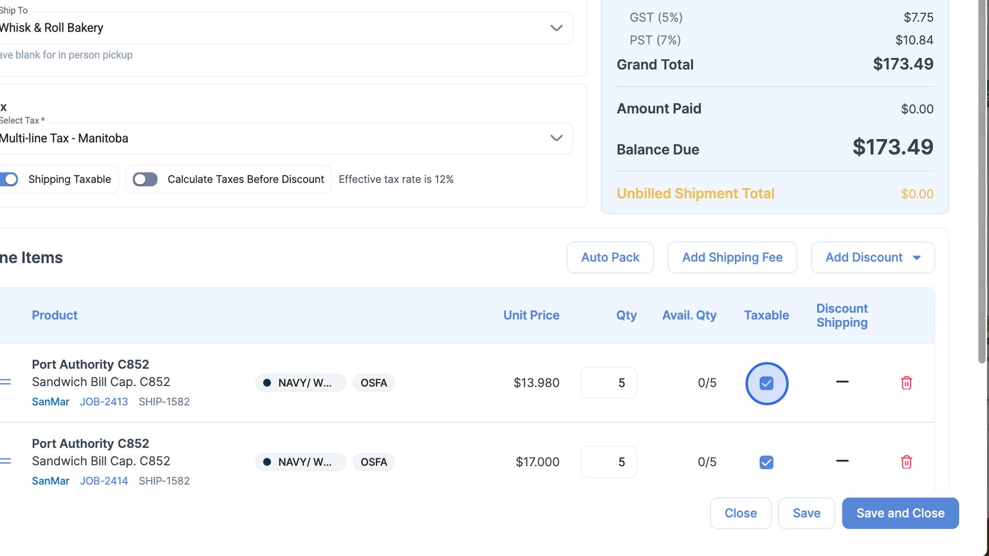Edit quantity field of first line item
Viewport: 989px width, 556px height.
[x=609, y=383]
